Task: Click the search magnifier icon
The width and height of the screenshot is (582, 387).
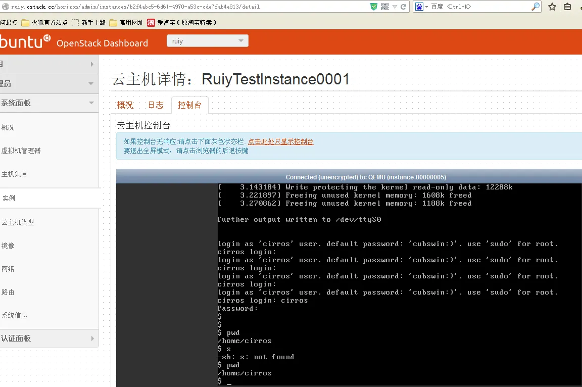Action: 535,7
